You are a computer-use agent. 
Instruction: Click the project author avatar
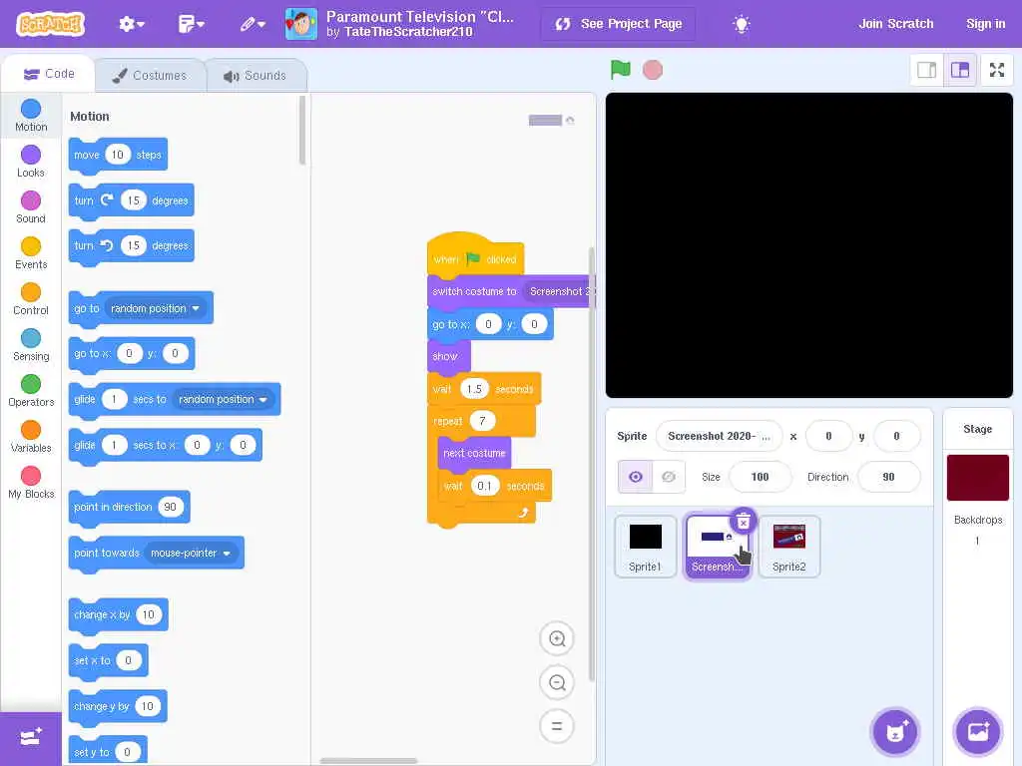click(x=301, y=24)
